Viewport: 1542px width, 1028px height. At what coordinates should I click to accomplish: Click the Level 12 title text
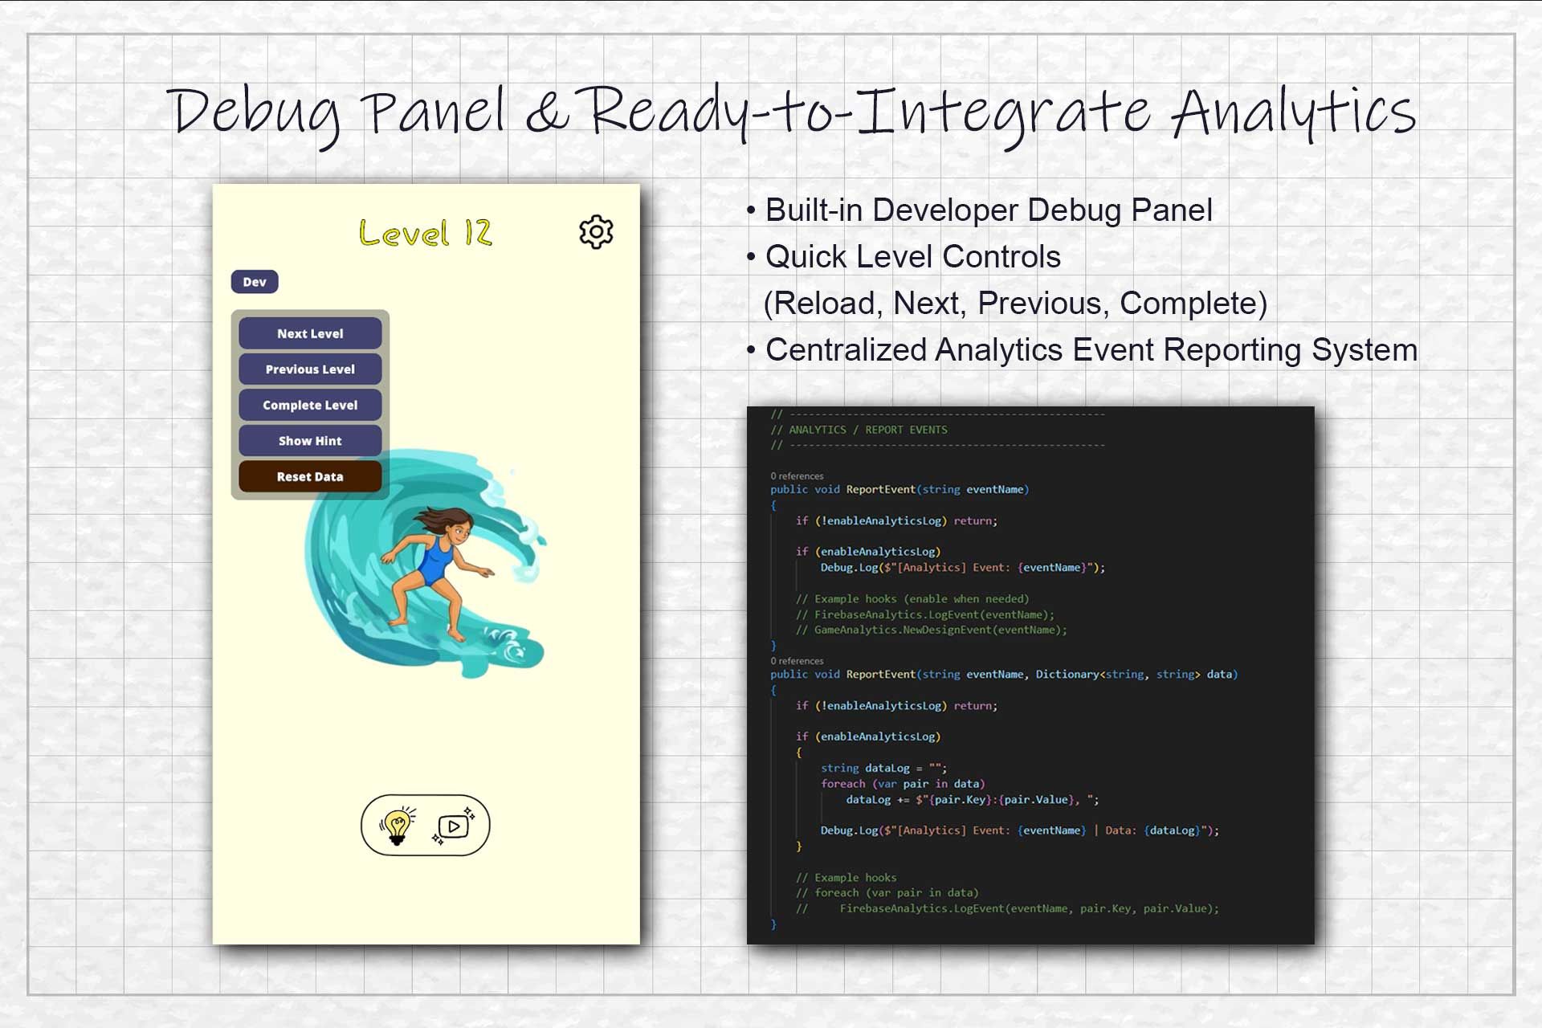coord(425,233)
